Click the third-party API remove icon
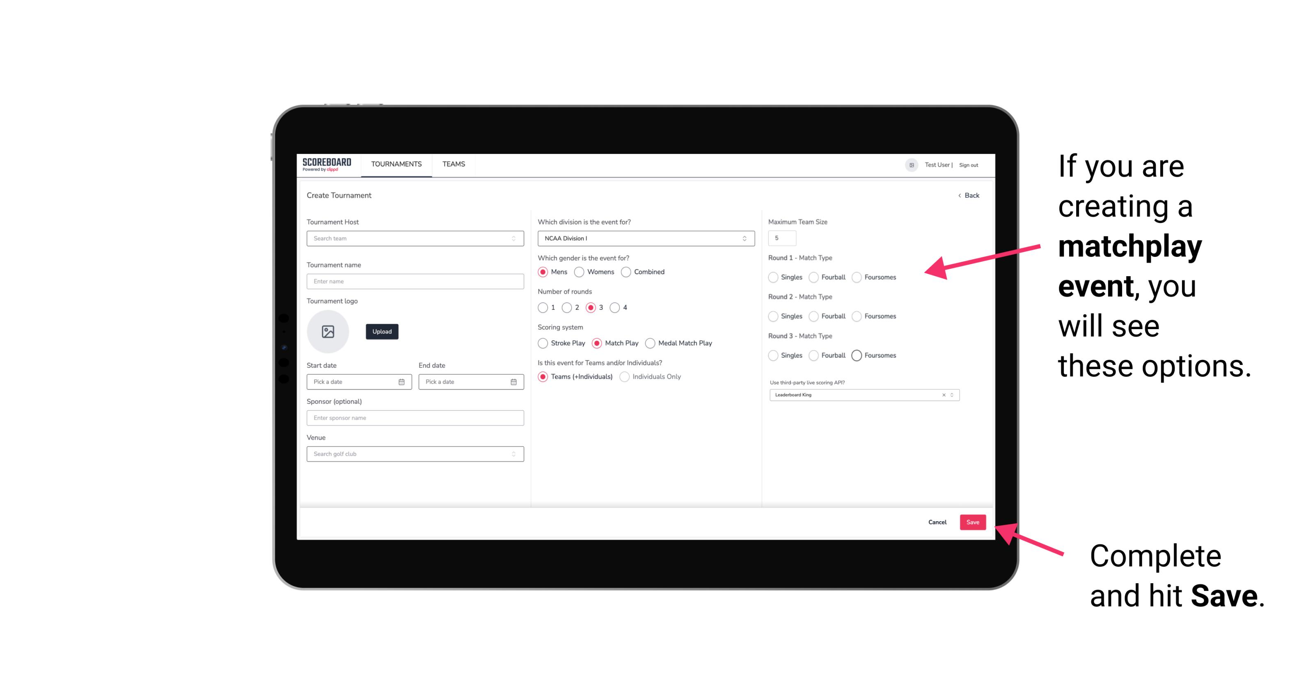 click(x=944, y=394)
